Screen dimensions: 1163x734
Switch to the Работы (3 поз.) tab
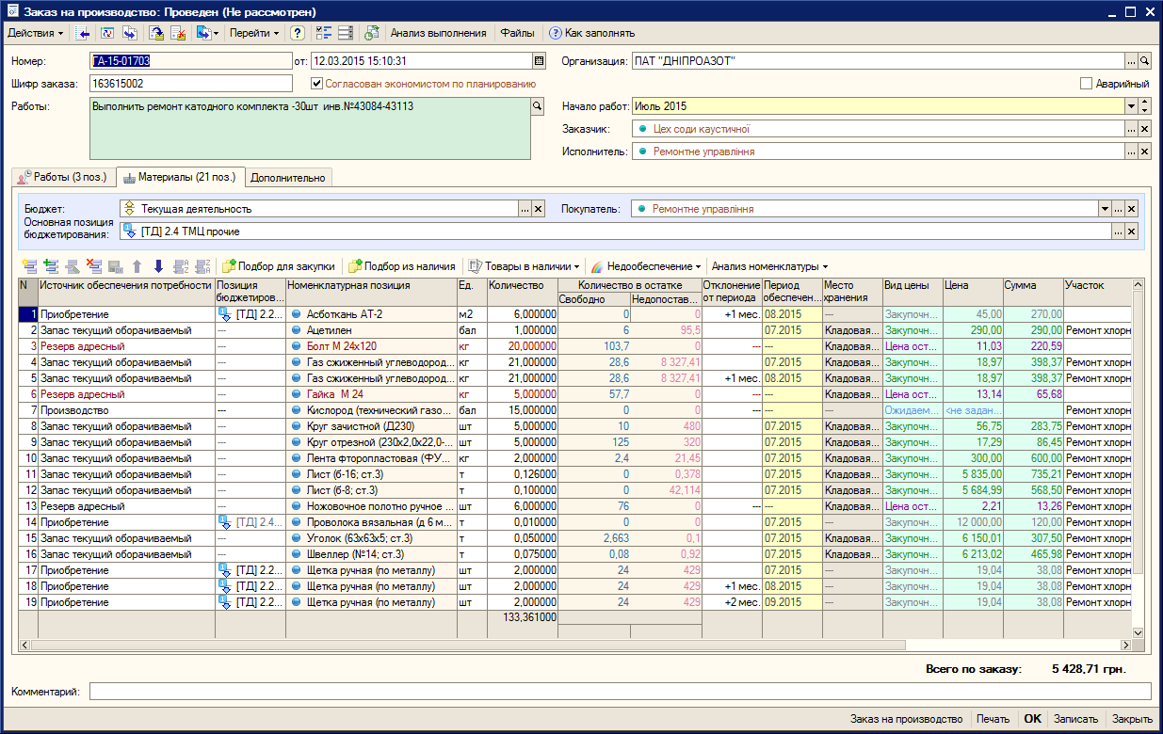pos(63,177)
